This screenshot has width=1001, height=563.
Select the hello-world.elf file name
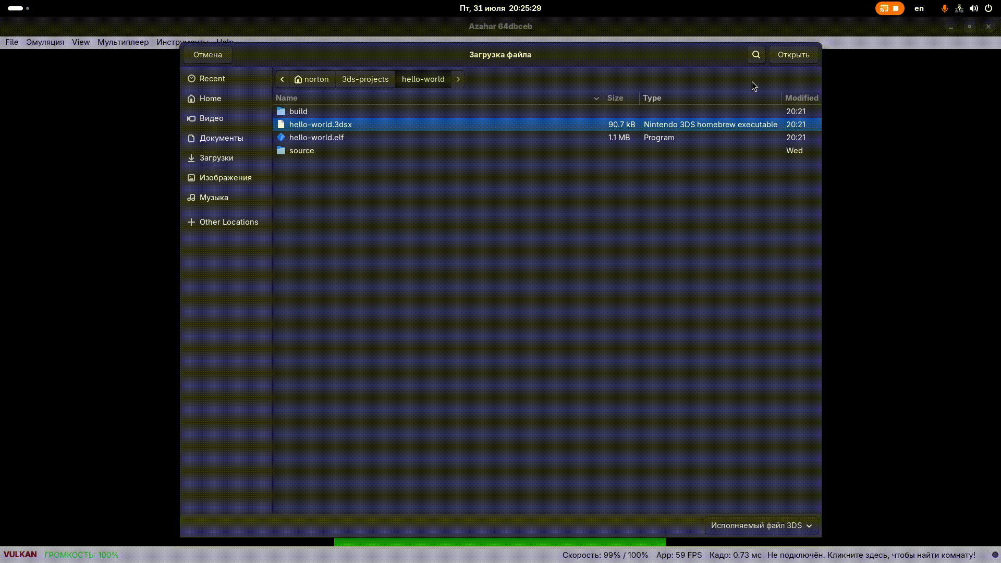(x=316, y=138)
